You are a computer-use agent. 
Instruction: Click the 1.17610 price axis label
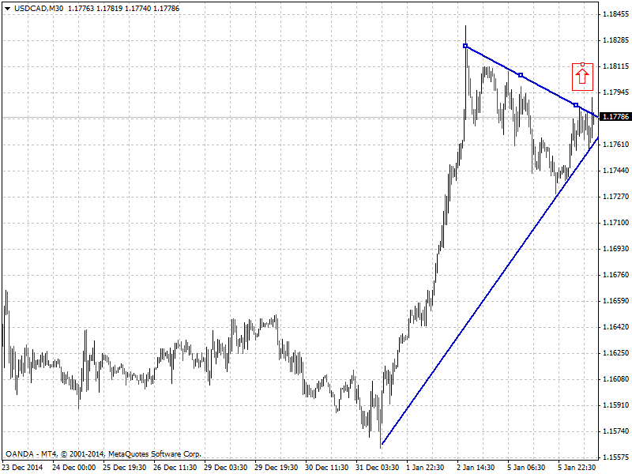[615, 145]
